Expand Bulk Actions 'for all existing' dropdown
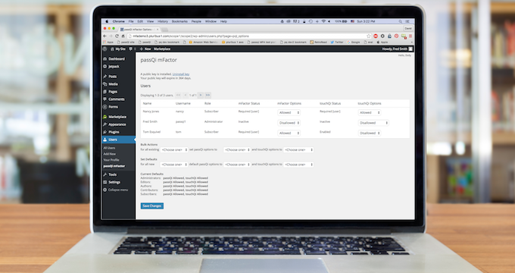Viewport: 515px width, 273px height. 174,149
